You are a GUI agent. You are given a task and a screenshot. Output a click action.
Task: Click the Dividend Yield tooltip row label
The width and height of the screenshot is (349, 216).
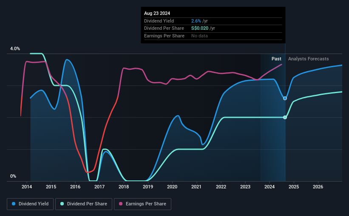click(159, 21)
